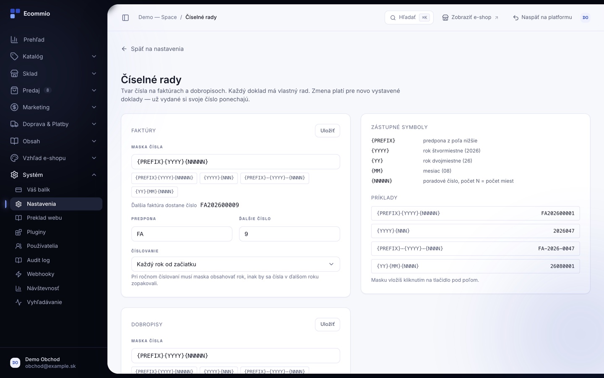This screenshot has height=378, width=604.
Task: Click the Doprava & Platby truck icon
Action: point(14,124)
